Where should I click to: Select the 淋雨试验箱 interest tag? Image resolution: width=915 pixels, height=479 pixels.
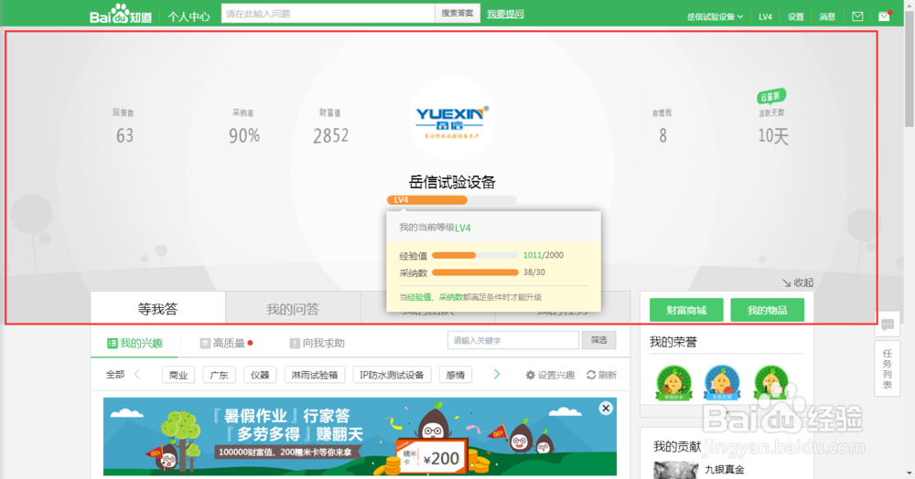(315, 375)
